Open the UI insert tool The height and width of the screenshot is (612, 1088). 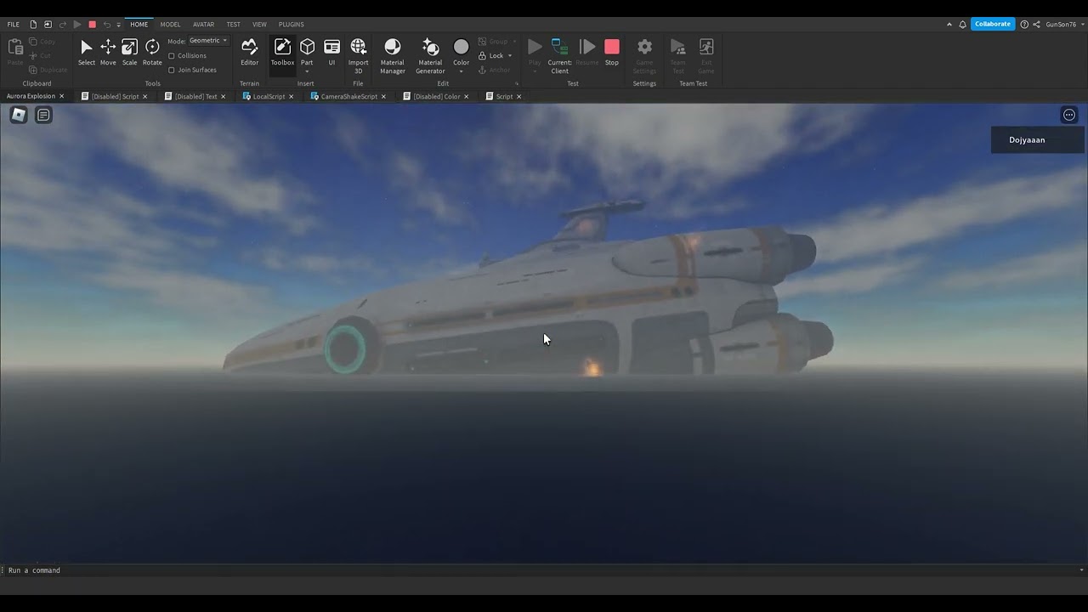point(331,52)
